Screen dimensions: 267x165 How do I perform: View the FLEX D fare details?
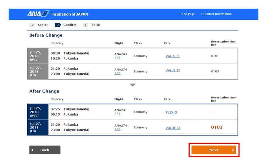[171, 112]
